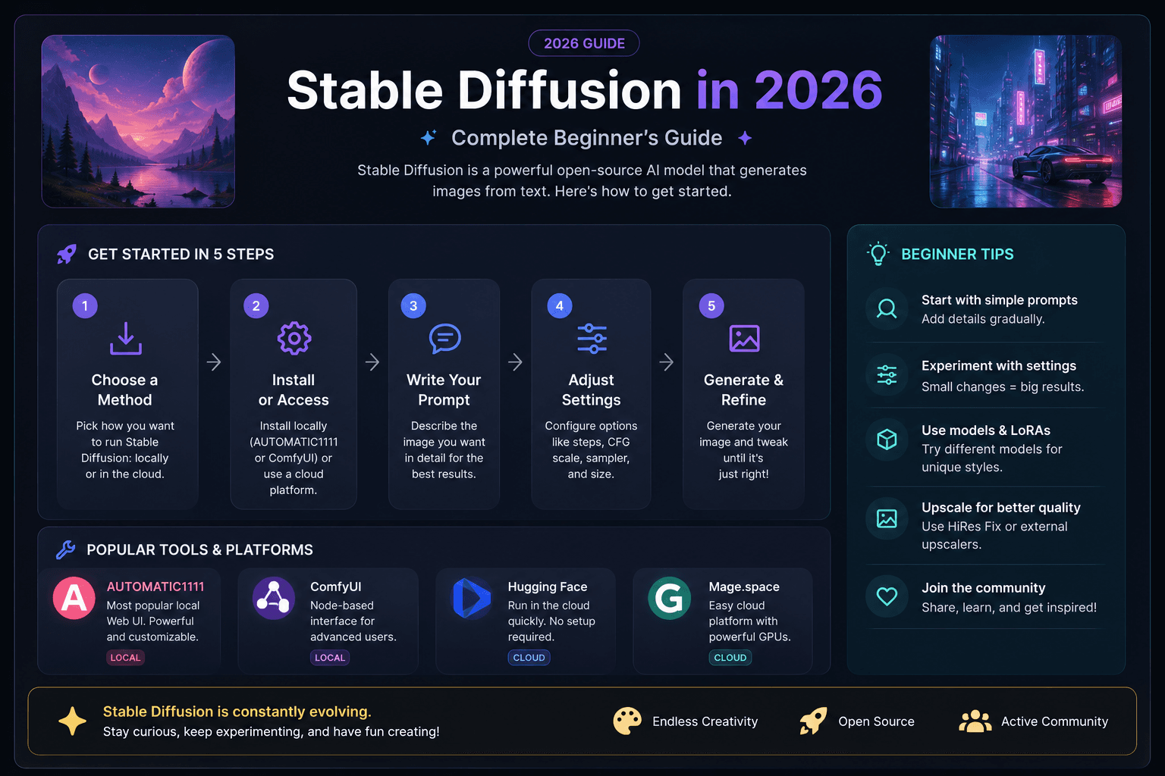
Task: Click the chat bubble icon in Write Your Prompt
Action: 444,338
